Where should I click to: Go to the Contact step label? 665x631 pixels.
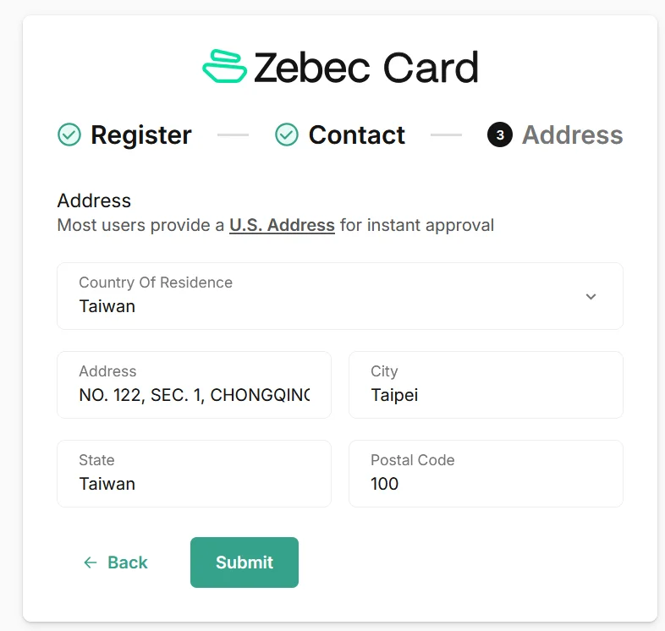coord(356,135)
